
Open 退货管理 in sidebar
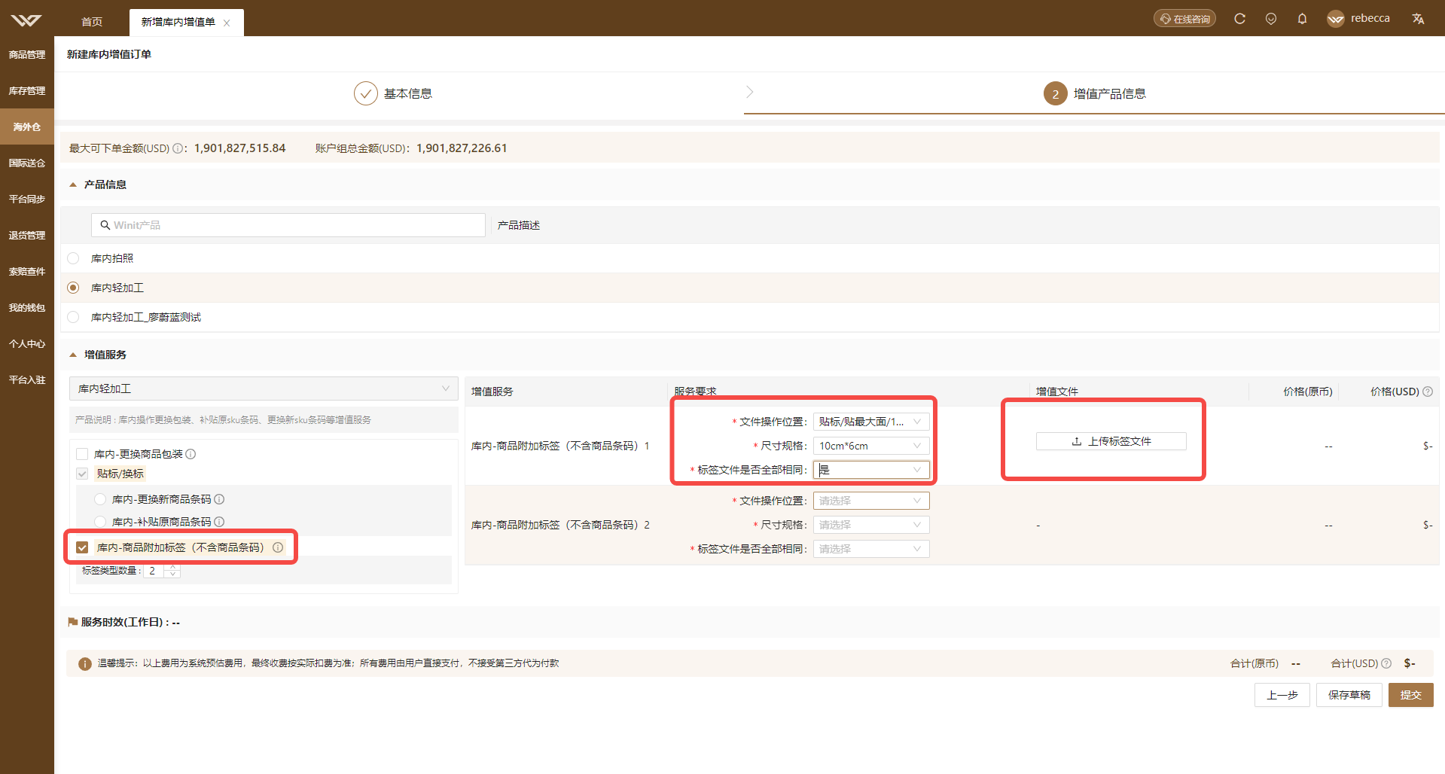click(x=27, y=235)
